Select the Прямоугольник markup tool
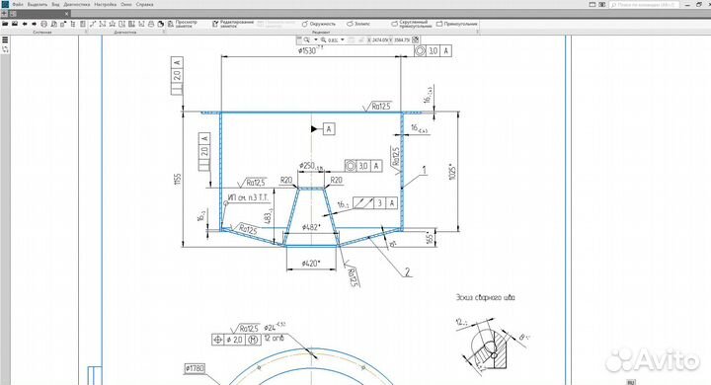The height and width of the screenshot is (385, 711). pyautogui.click(x=457, y=24)
